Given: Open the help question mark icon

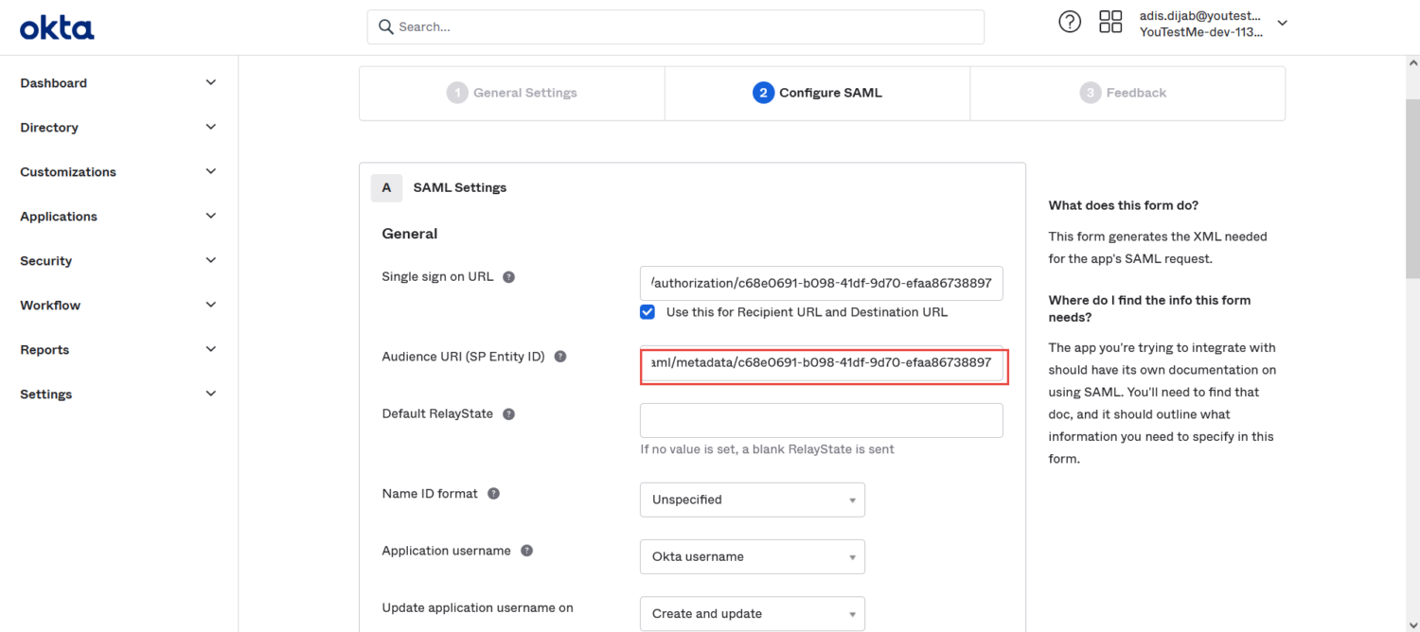Looking at the screenshot, I should [1070, 21].
